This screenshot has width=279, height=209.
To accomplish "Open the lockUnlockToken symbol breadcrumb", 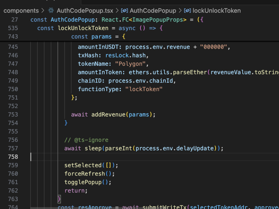I will (217, 11).
